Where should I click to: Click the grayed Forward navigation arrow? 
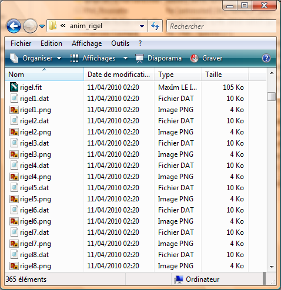click(30, 26)
